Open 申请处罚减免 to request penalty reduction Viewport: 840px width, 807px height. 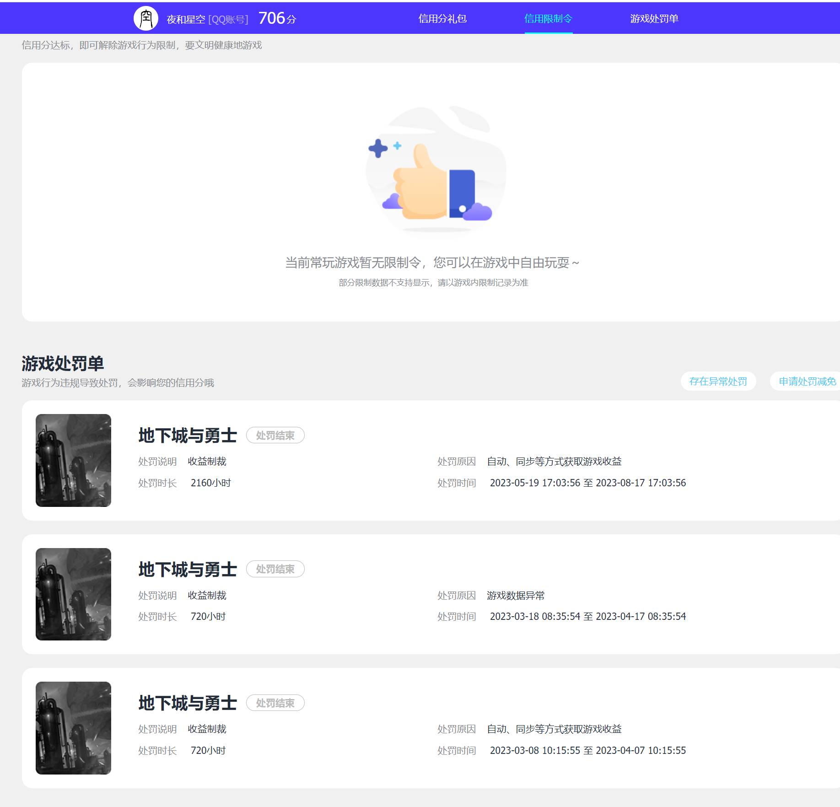coord(806,381)
